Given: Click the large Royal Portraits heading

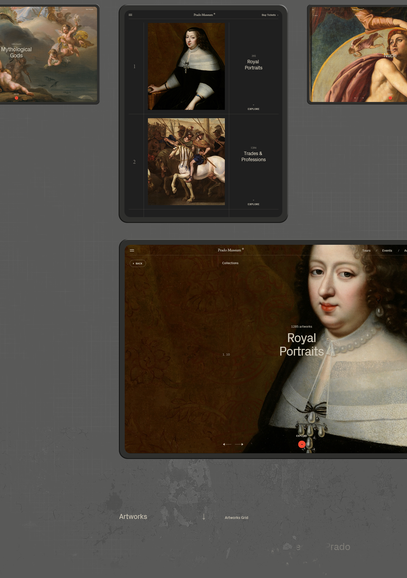Looking at the screenshot, I should 301,345.
